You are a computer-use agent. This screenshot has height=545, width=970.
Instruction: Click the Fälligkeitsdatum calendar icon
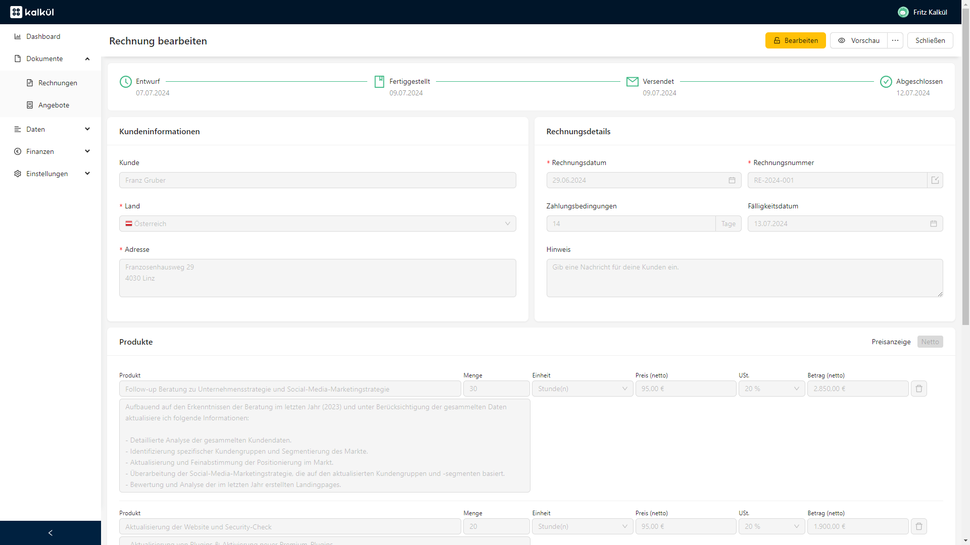tap(934, 224)
